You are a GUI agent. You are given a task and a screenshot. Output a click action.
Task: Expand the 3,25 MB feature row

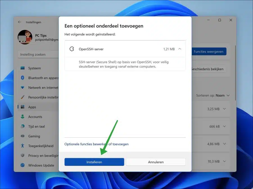tap(224, 109)
